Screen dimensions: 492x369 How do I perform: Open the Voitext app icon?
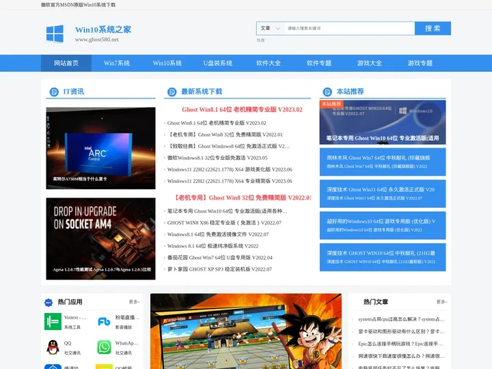[53, 322]
